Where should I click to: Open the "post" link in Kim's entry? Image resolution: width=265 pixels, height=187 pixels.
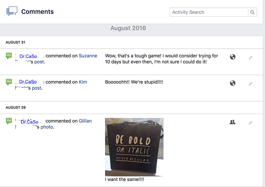36,88
